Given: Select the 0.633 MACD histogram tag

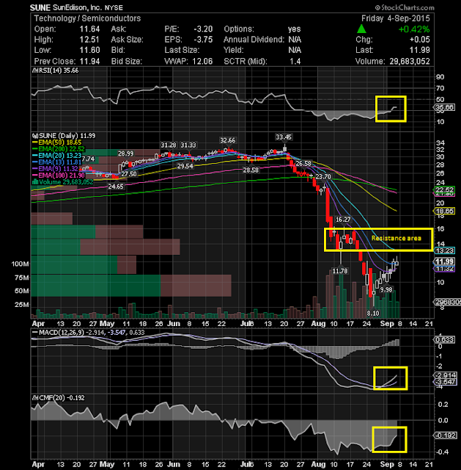Looking at the screenshot, I should pos(445,339).
